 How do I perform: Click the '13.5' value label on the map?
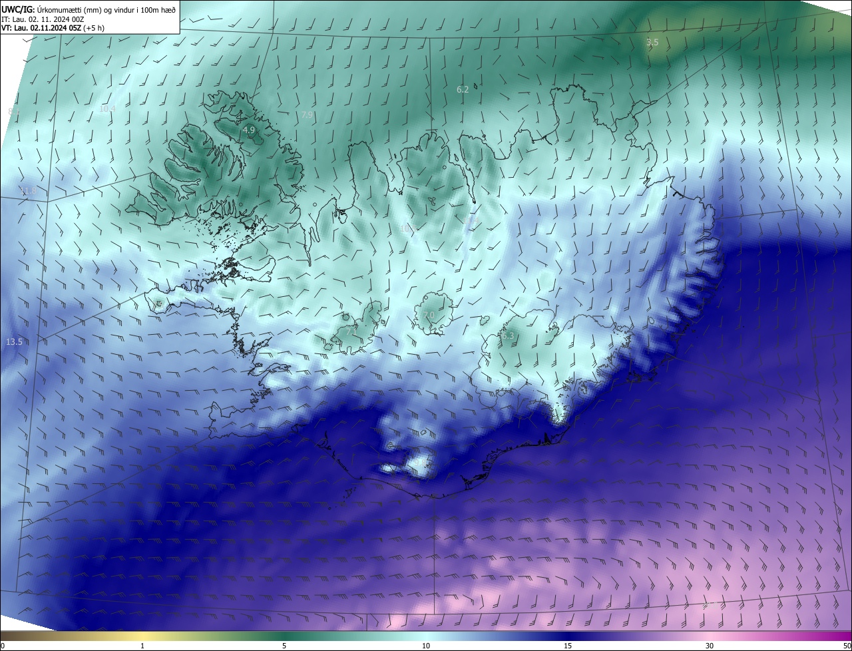[x=14, y=341]
